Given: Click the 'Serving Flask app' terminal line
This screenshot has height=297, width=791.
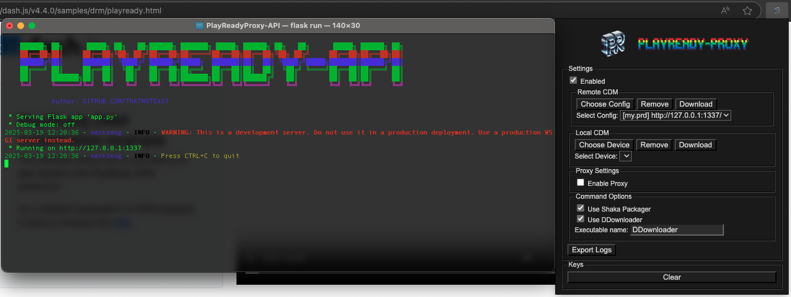Looking at the screenshot, I should coord(63,117).
